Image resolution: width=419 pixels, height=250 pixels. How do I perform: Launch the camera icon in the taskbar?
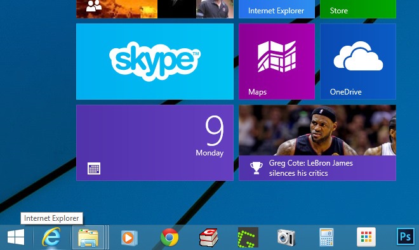[286, 237]
